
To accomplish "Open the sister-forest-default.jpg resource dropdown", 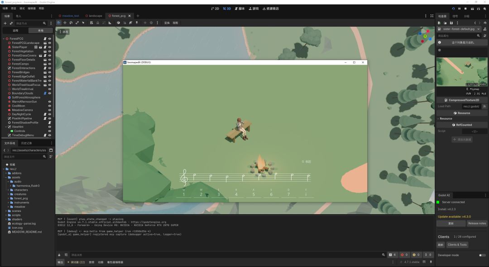I will 479,29.
